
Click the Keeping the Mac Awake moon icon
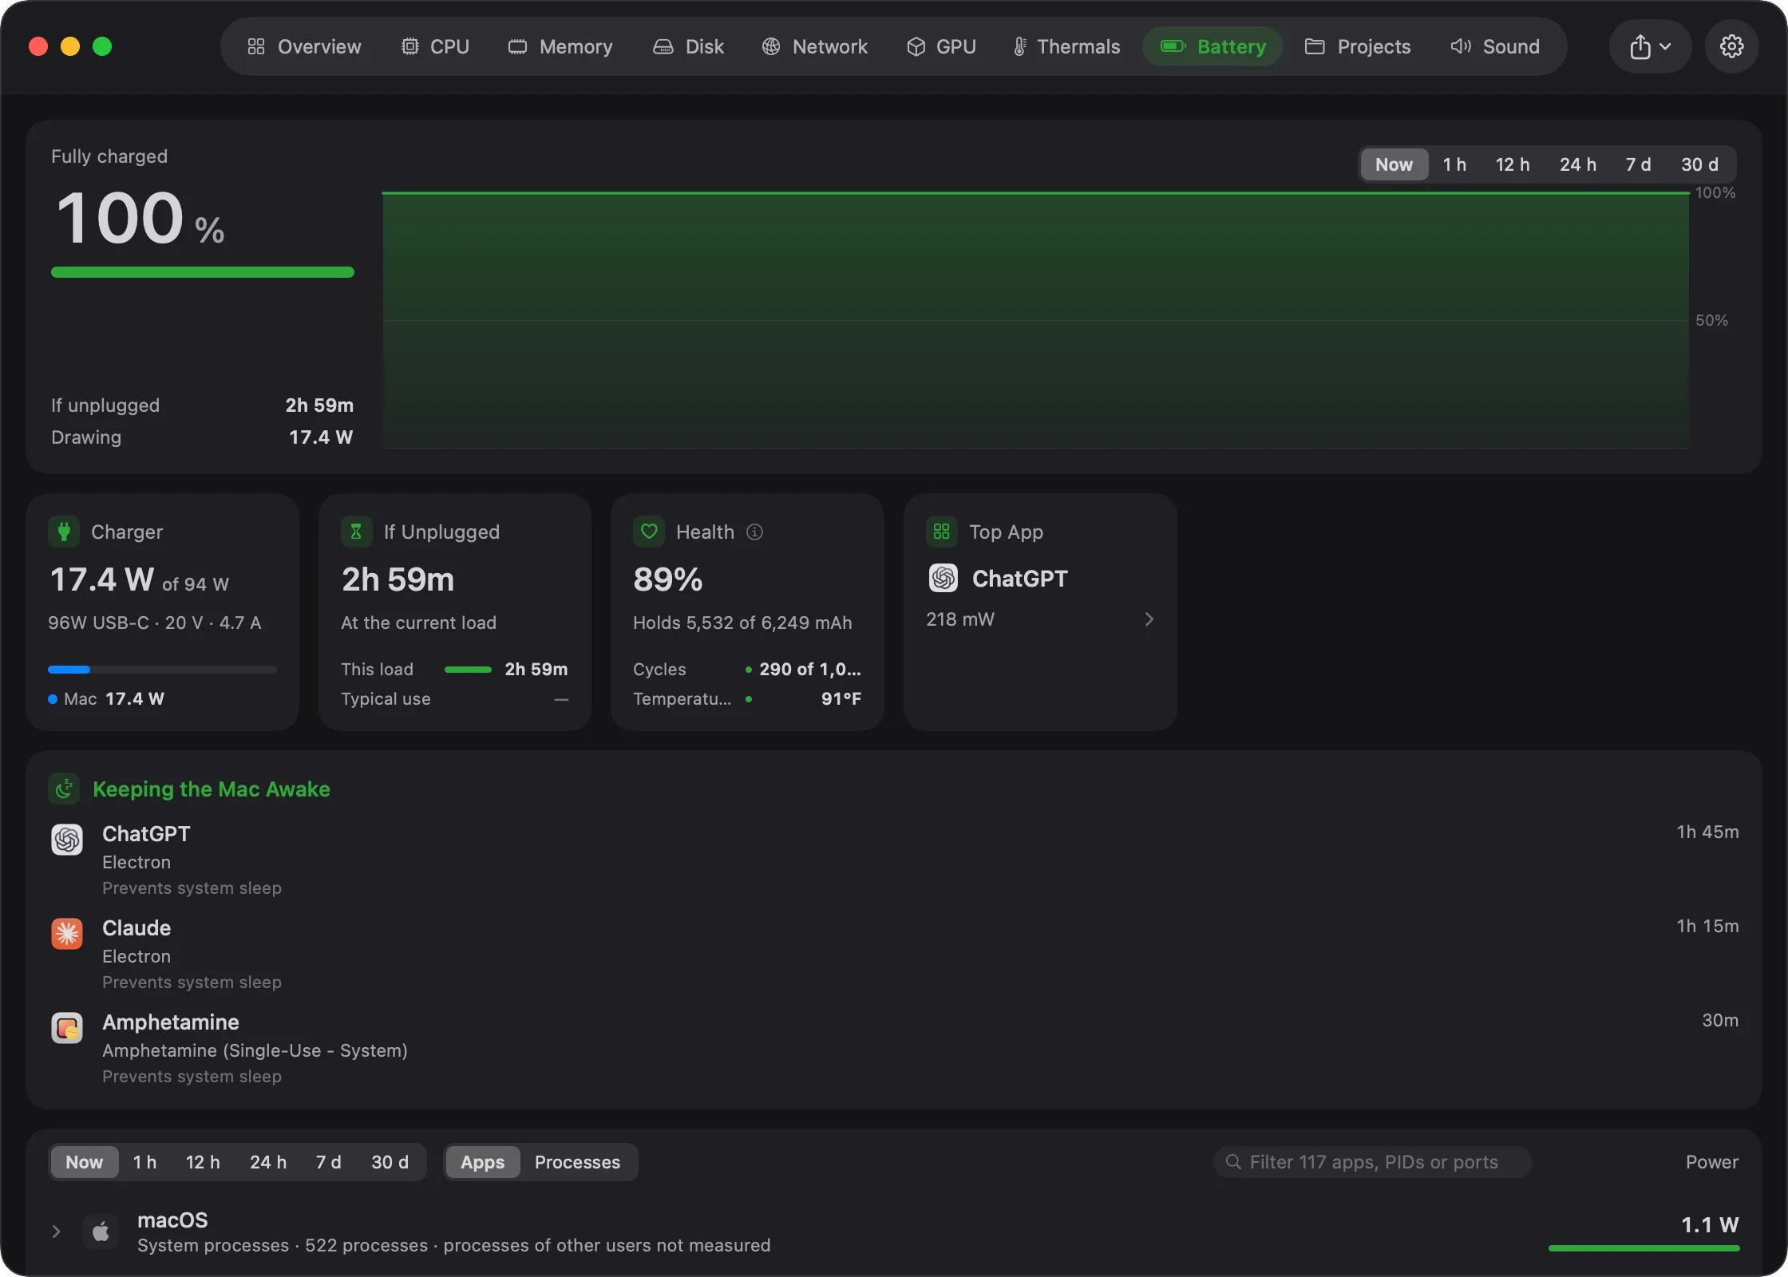click(x=64, y=789)
